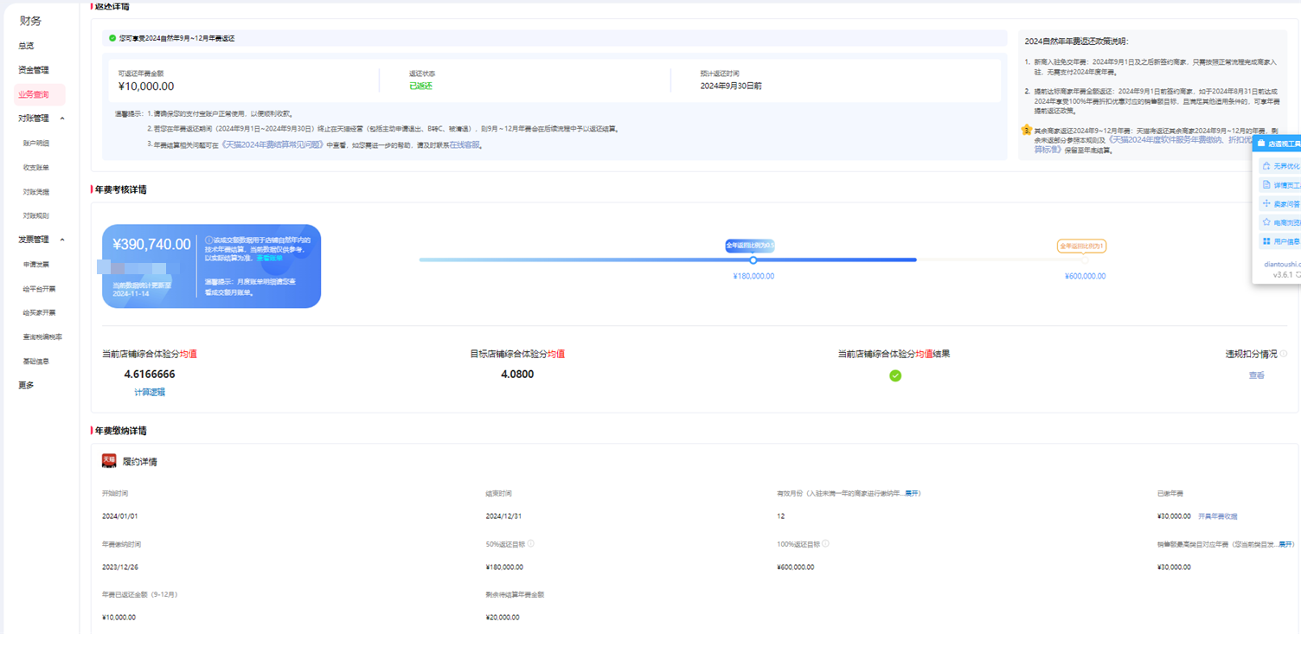Viewport: 1314px width, 660px height.
Task: Click the 电商浏览 star icon
Action: [1266, 222]
